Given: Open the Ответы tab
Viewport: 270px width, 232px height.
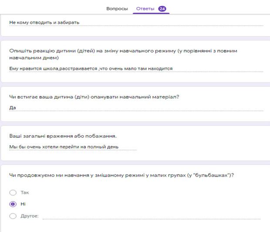Looking at the screenshot, I should (145, 8).
